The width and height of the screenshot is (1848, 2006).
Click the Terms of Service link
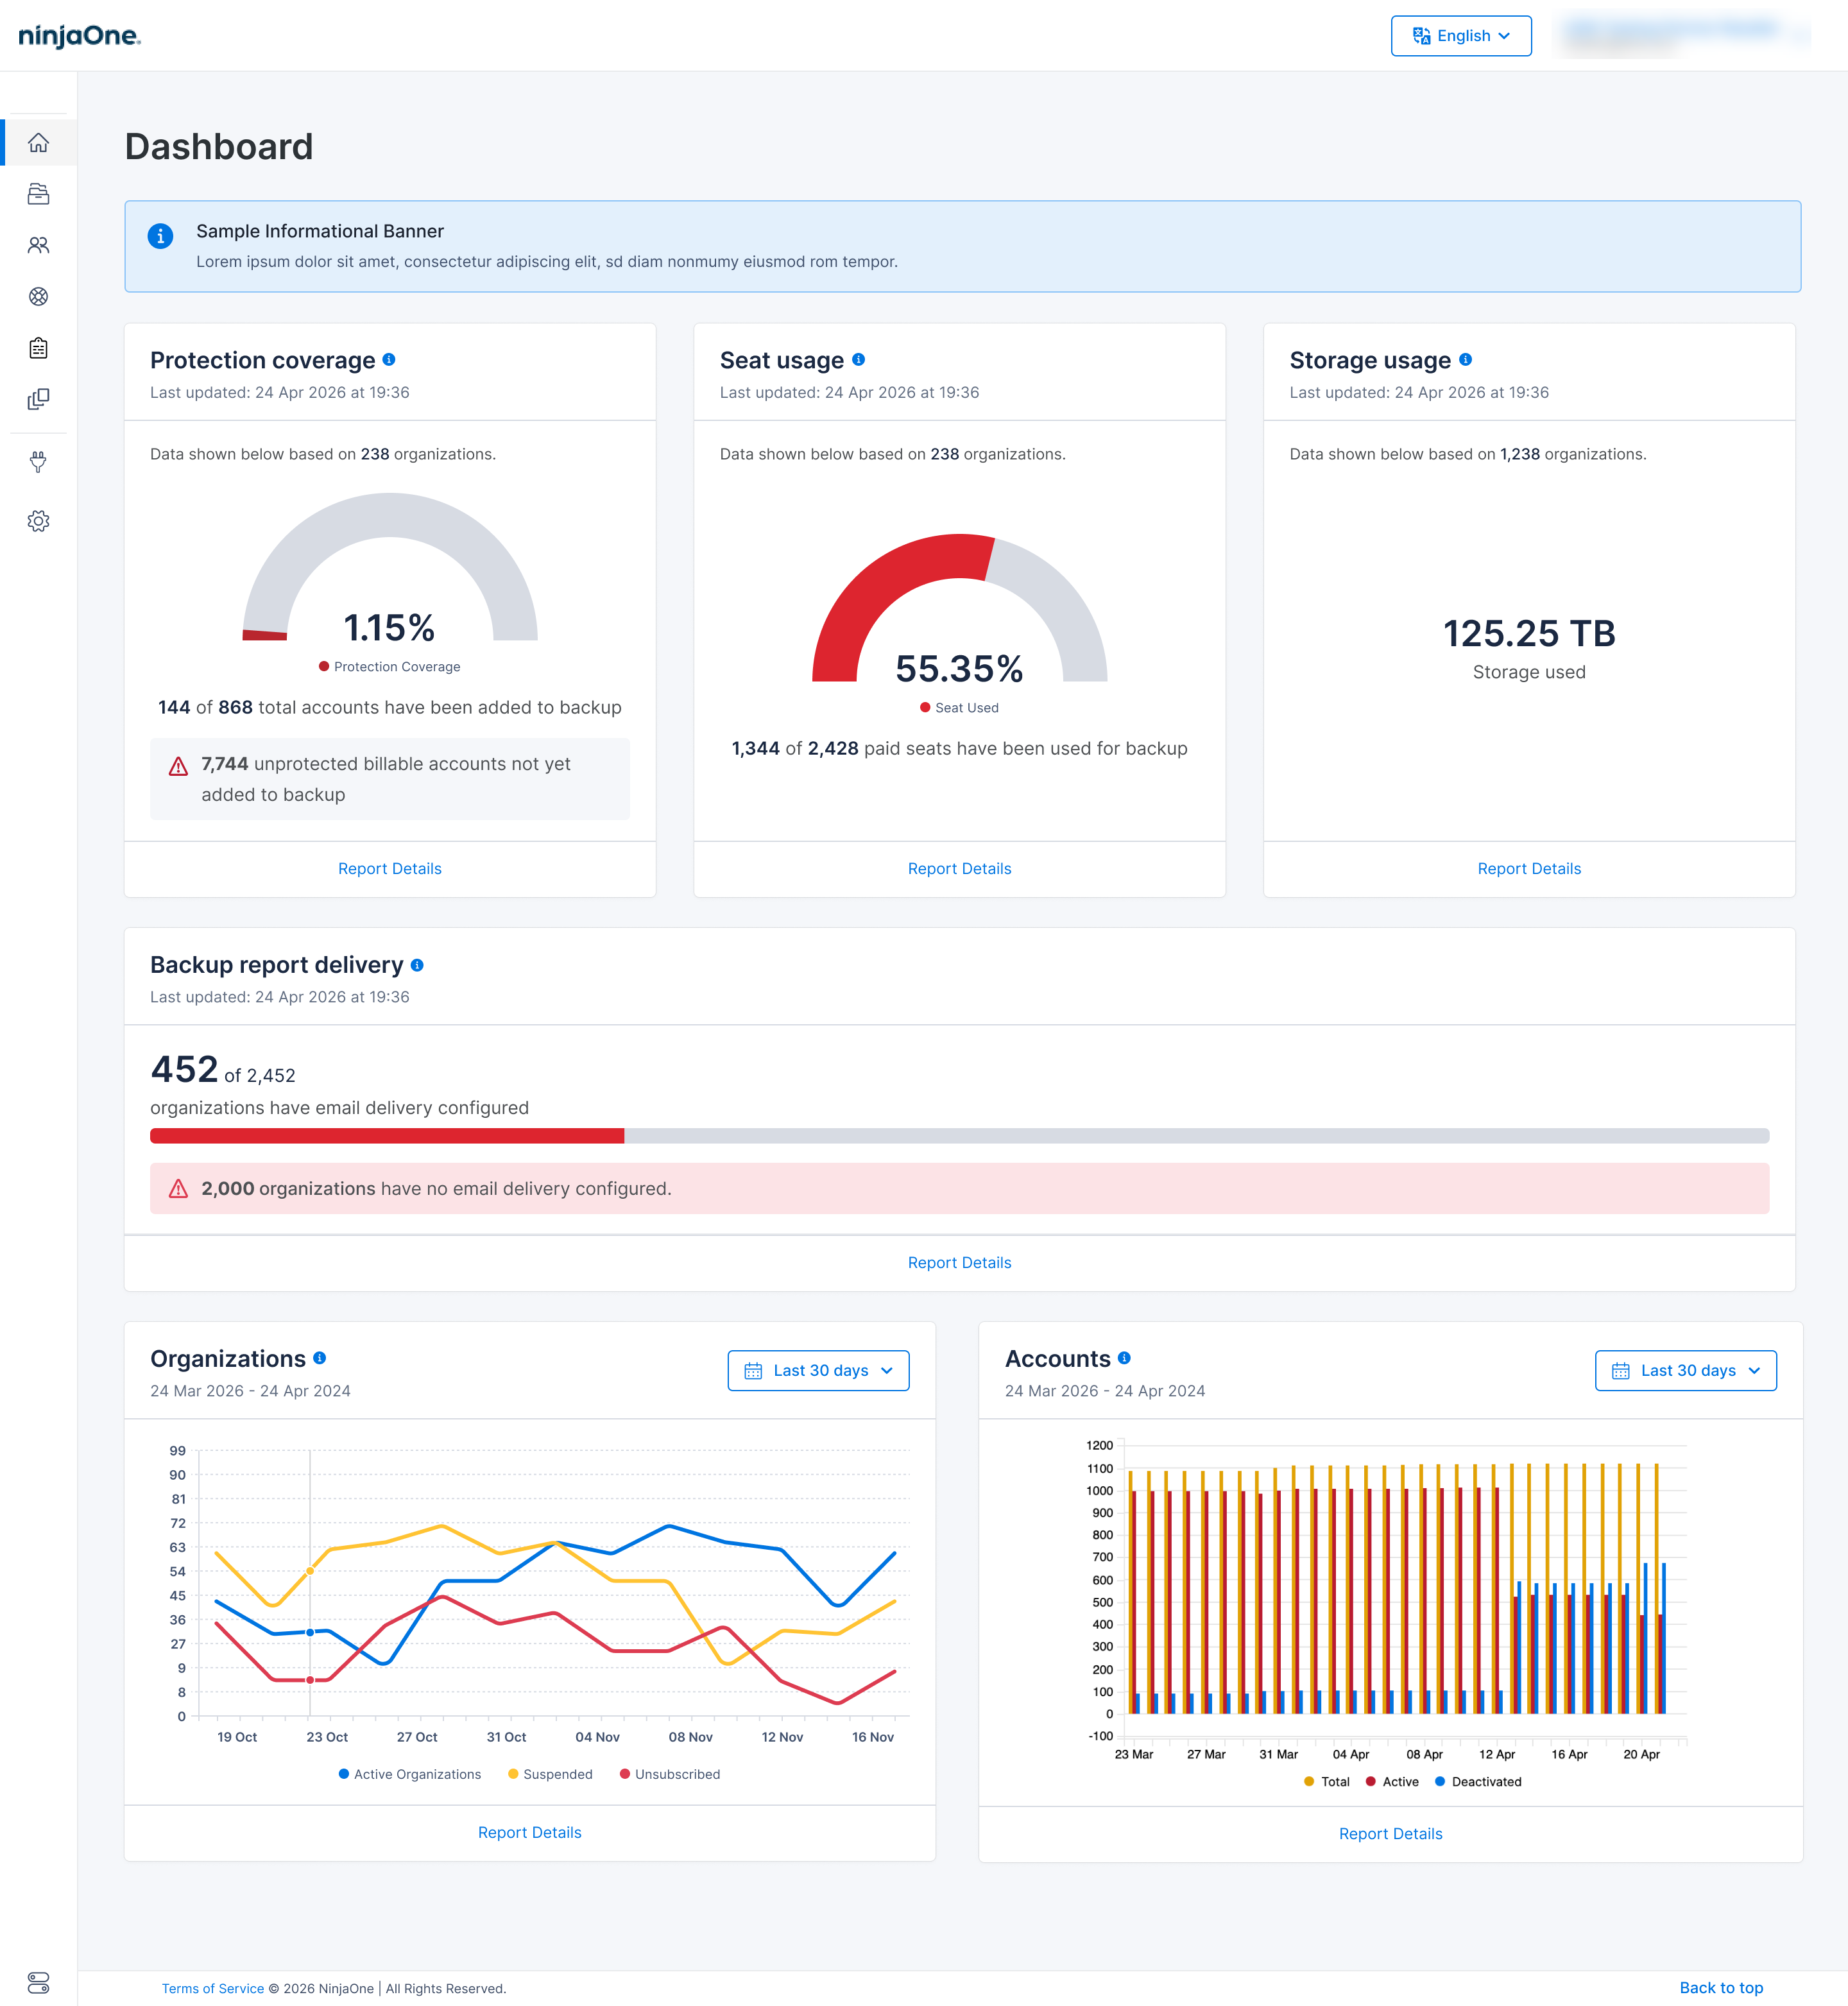[x=213, y=1989]
